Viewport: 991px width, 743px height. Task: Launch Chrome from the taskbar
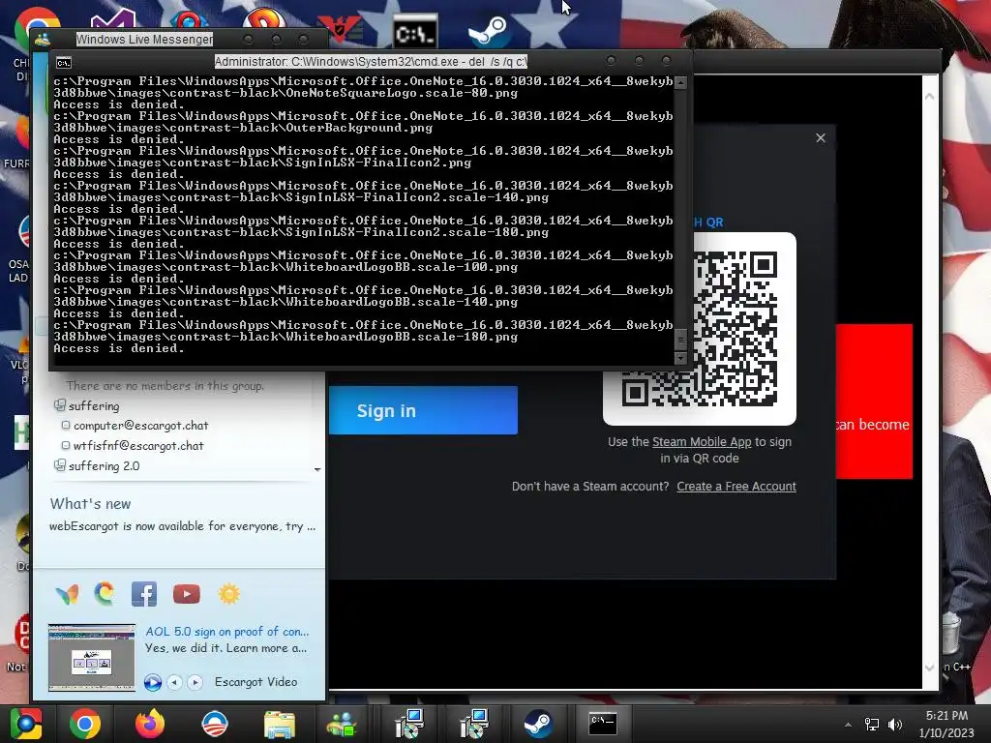pos(85,724)
